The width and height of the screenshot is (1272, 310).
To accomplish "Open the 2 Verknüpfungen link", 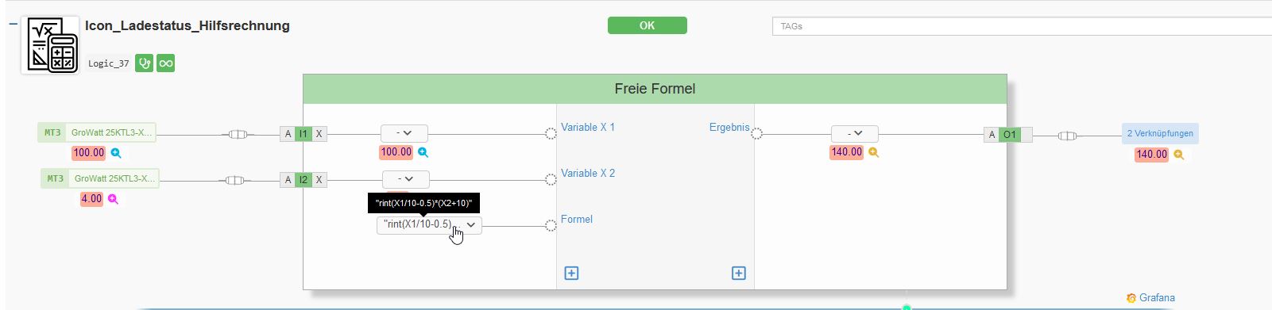I will (1160, 133).
